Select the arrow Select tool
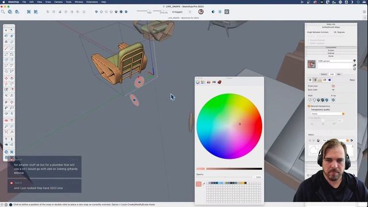Viewport: 368px width, 207px height. pyautogui.click(x=6, y=30)
